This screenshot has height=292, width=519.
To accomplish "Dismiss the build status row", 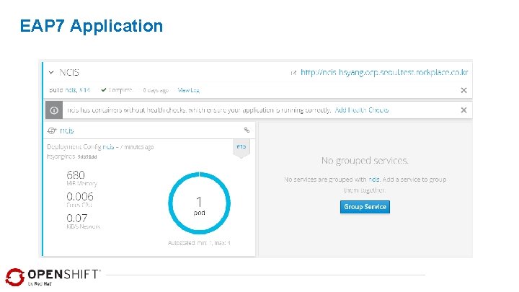I will (463, 90).
